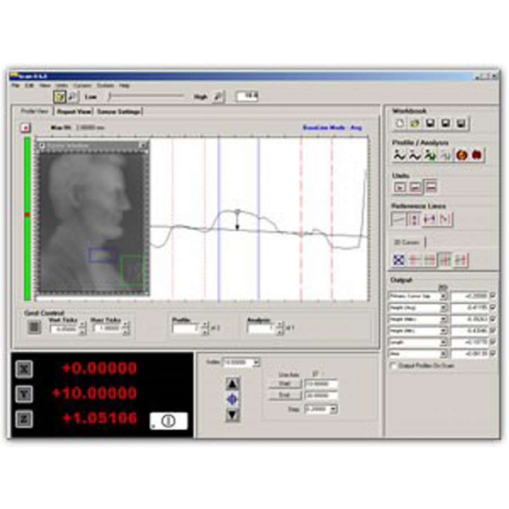Check the Output Profiles On Scan option
The height and width of the screenshot is (509, 509).
tap(394, 365)
